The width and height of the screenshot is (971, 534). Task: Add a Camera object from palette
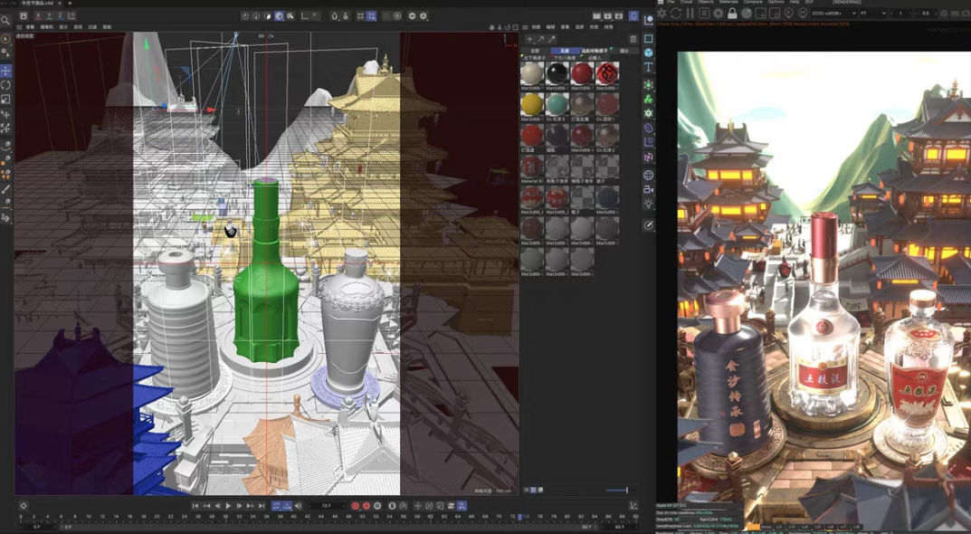coord(648,190)
